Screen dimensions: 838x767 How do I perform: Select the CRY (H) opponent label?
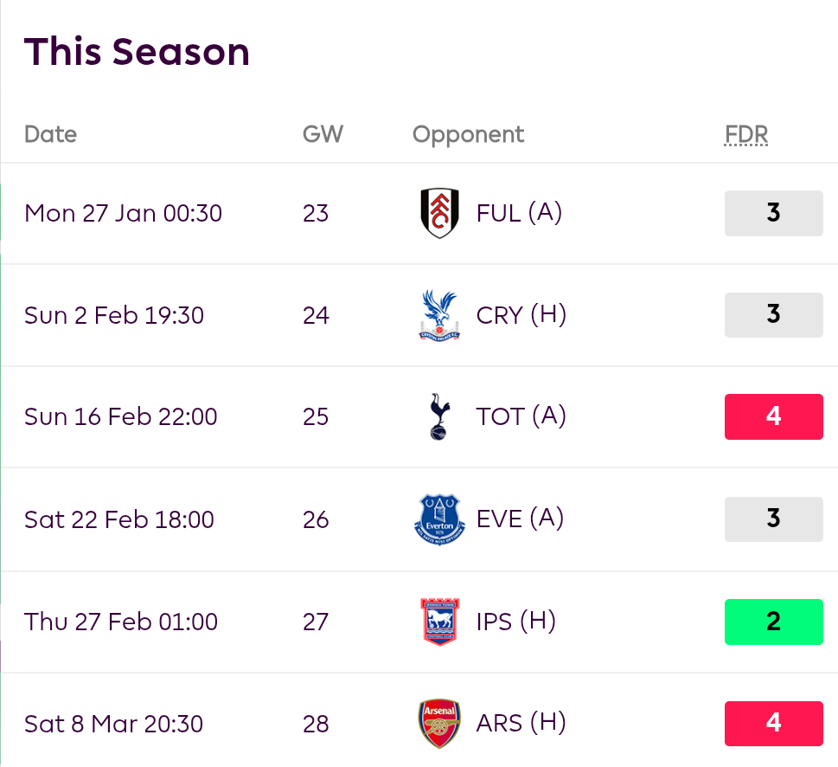click(x=521, y=315)
